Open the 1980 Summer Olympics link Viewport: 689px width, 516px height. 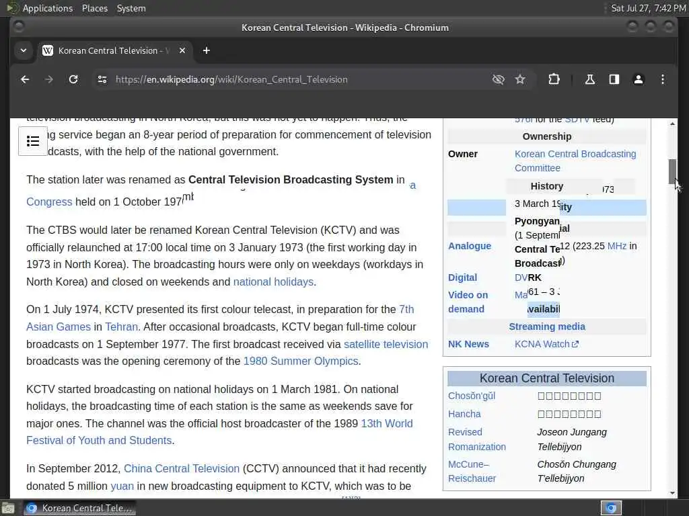(301, 361)
